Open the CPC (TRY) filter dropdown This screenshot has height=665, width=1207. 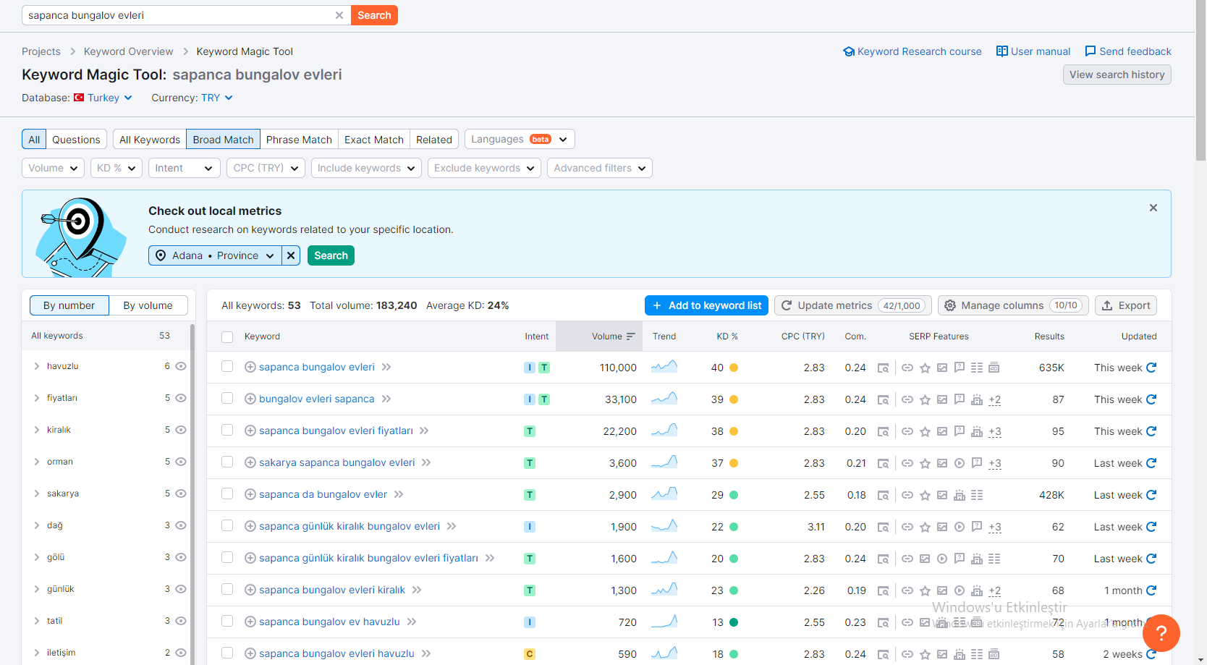tap(266, 168)
